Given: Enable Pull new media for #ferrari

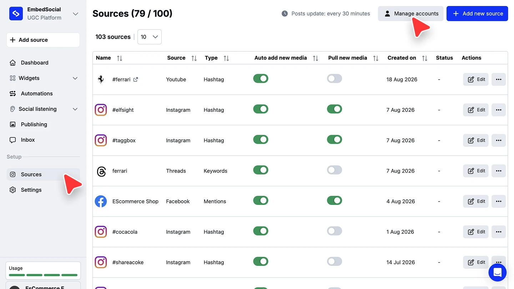Looking at the screenshot, I should (x=334, y=78).
